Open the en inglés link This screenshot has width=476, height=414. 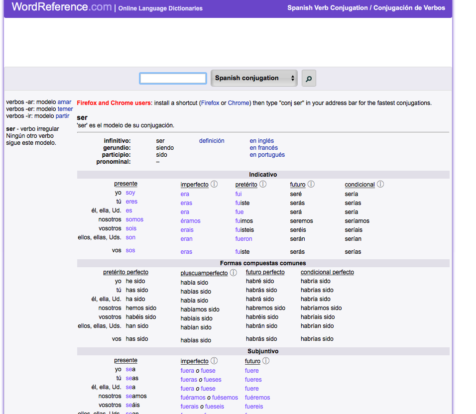[x=262, y=141]
